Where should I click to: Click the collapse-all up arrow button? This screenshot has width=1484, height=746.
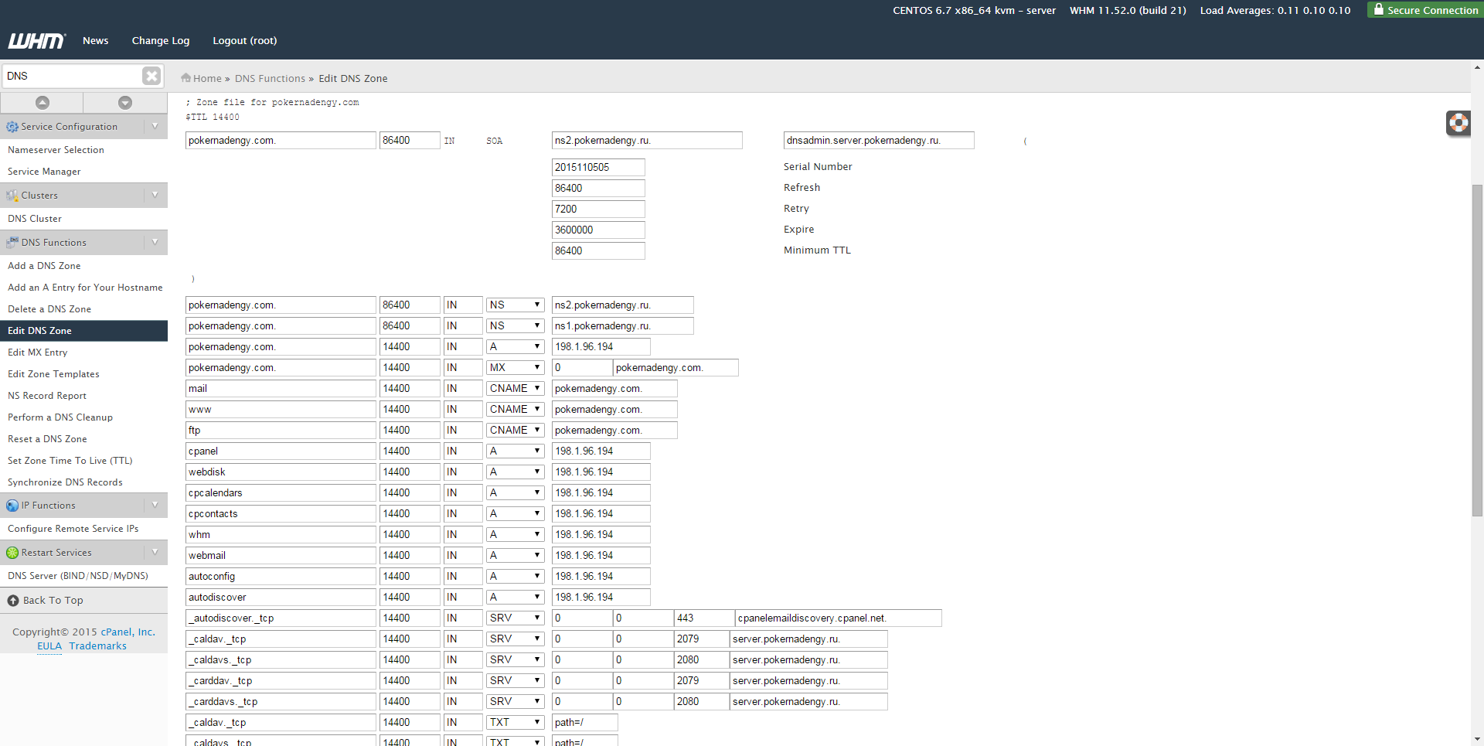(43, 103)
